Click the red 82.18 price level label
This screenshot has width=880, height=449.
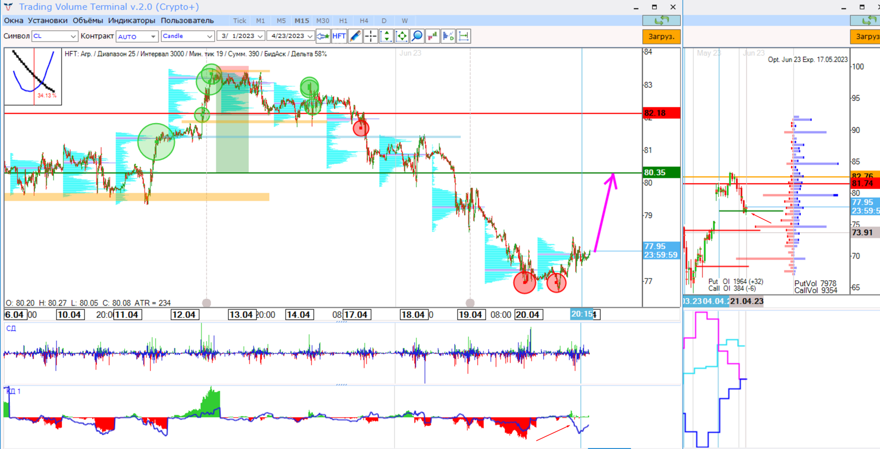click(661, 113)
